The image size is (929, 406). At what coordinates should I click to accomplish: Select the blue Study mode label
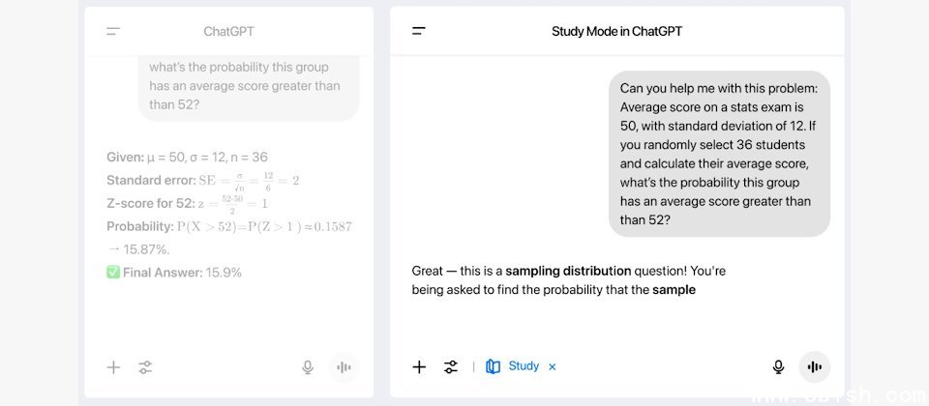click(x=524, y=366)
